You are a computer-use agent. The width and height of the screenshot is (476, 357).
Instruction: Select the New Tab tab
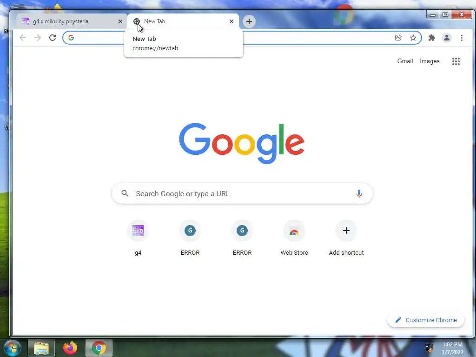pyautogui.click(x=183, y=21)
